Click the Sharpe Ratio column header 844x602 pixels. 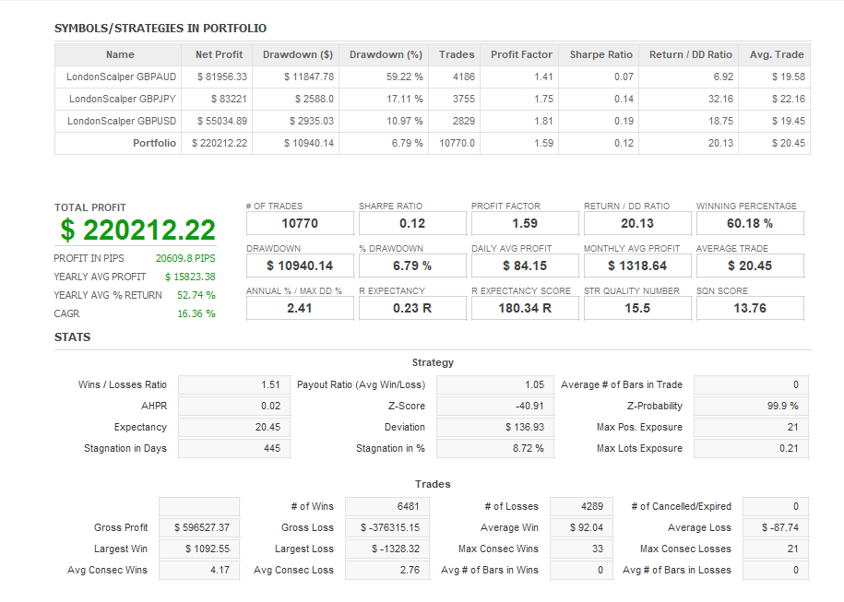(600, 54)
